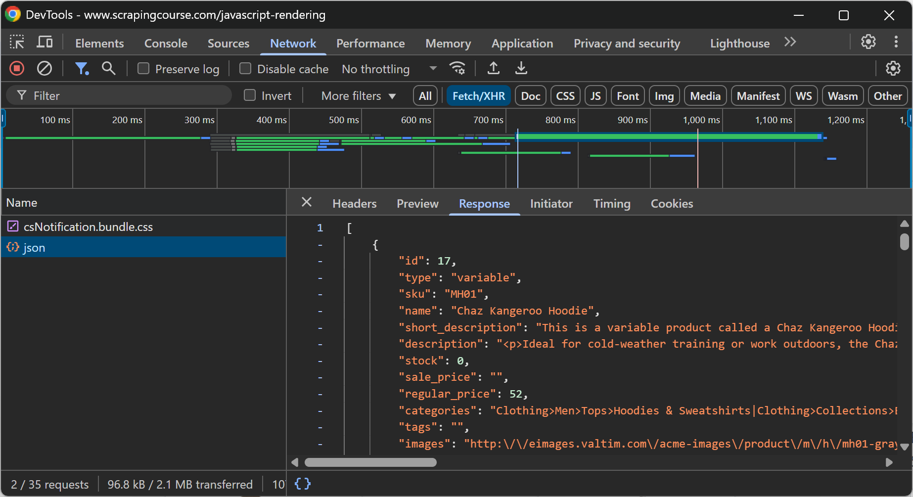Screen dimensions: 913x497
Task: Filter requests by Img type
Action: [664, 96]
